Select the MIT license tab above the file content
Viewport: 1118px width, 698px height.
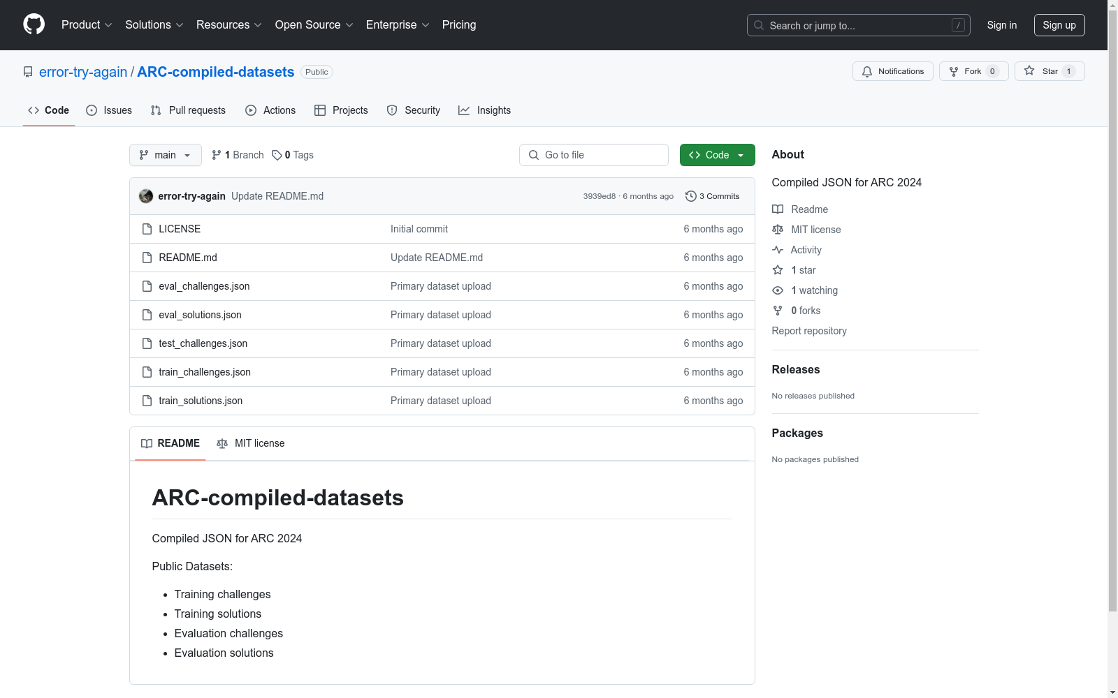[x=251, y=443]
